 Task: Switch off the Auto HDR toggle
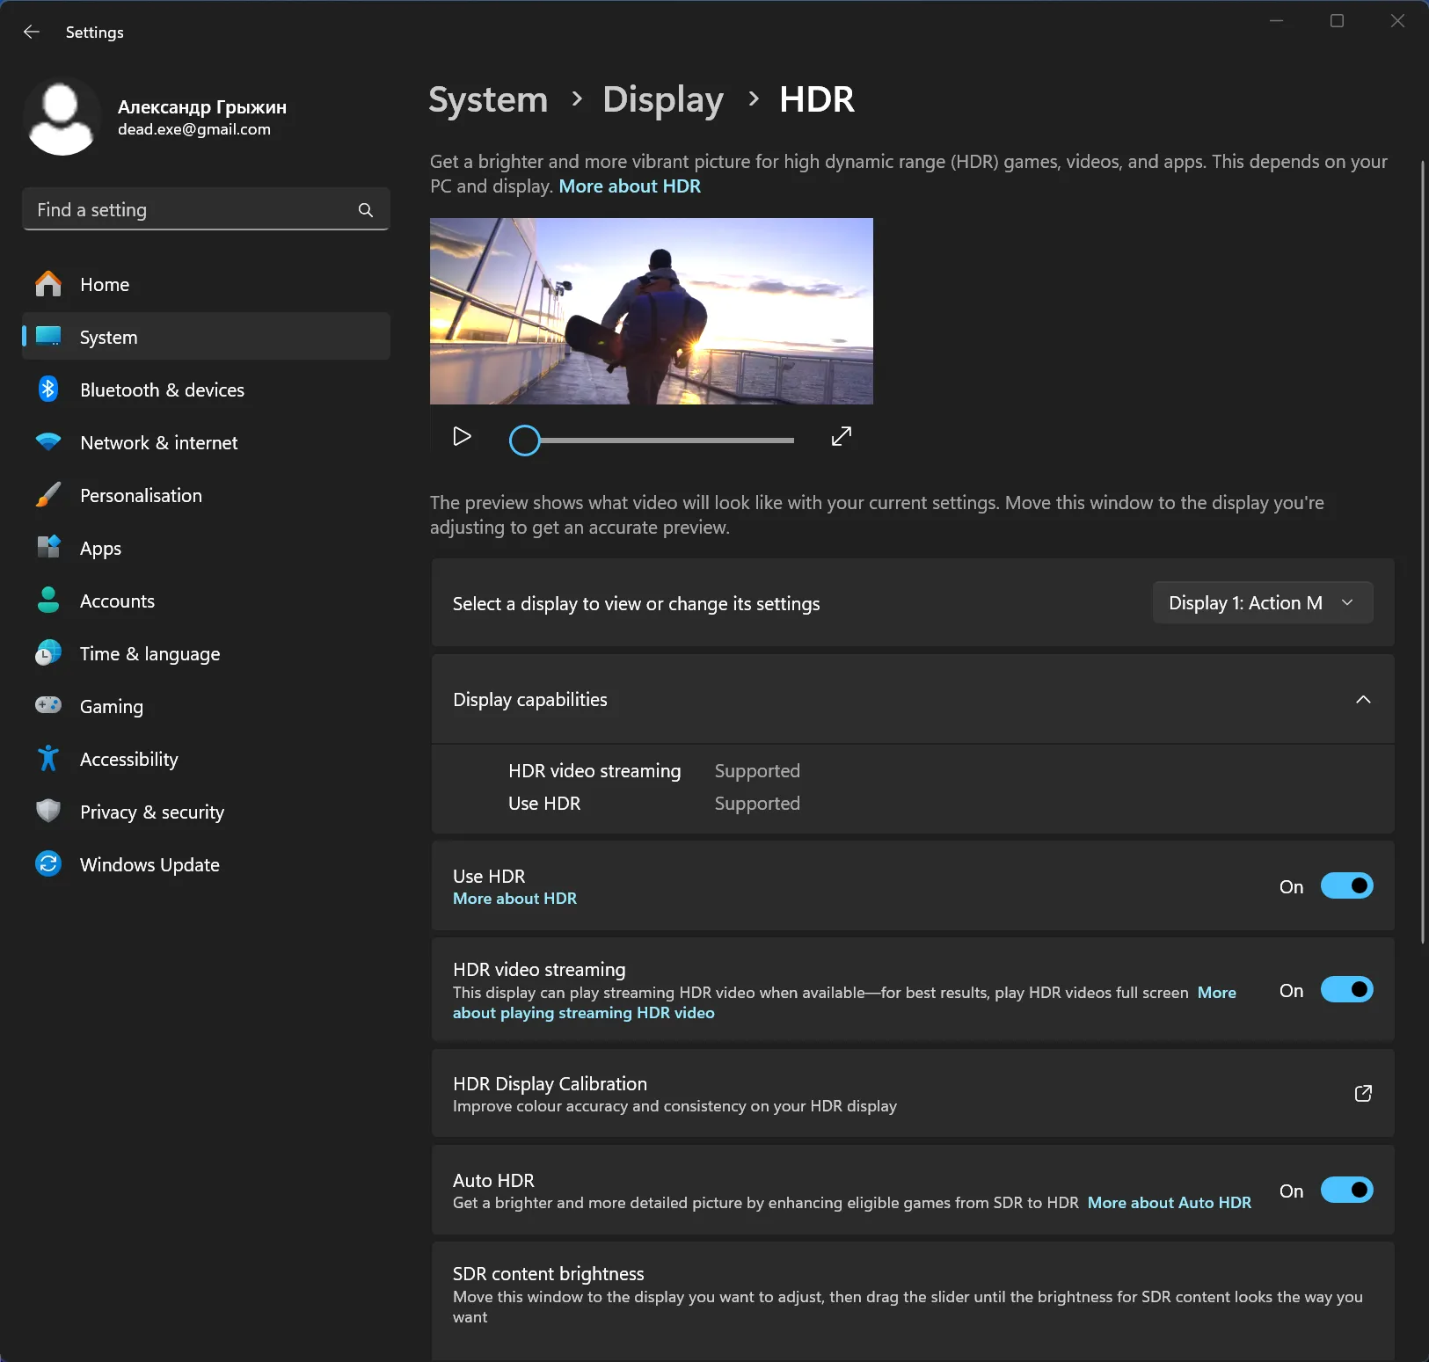tap(1346, 1191)
